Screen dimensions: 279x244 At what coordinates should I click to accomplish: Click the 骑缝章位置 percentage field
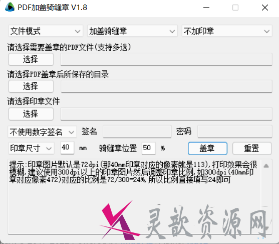149,148
